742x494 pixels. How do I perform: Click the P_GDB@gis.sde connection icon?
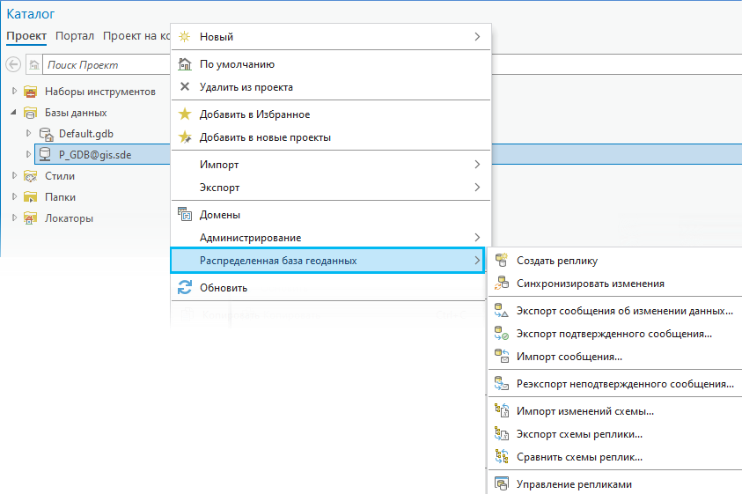pyautogui.click(x=45, y=154)
